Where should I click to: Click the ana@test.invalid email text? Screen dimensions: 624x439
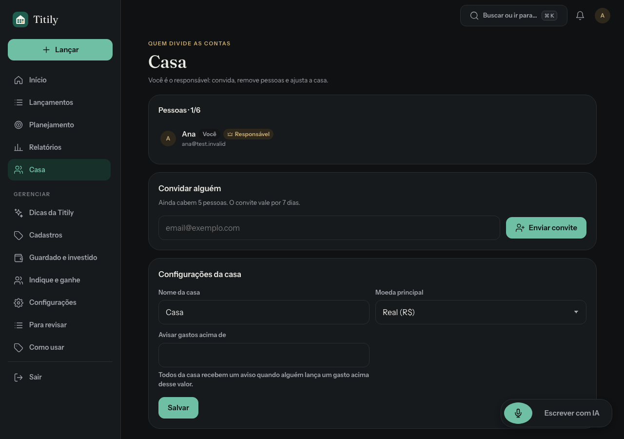pyautogui.click(x=204, y=144)
